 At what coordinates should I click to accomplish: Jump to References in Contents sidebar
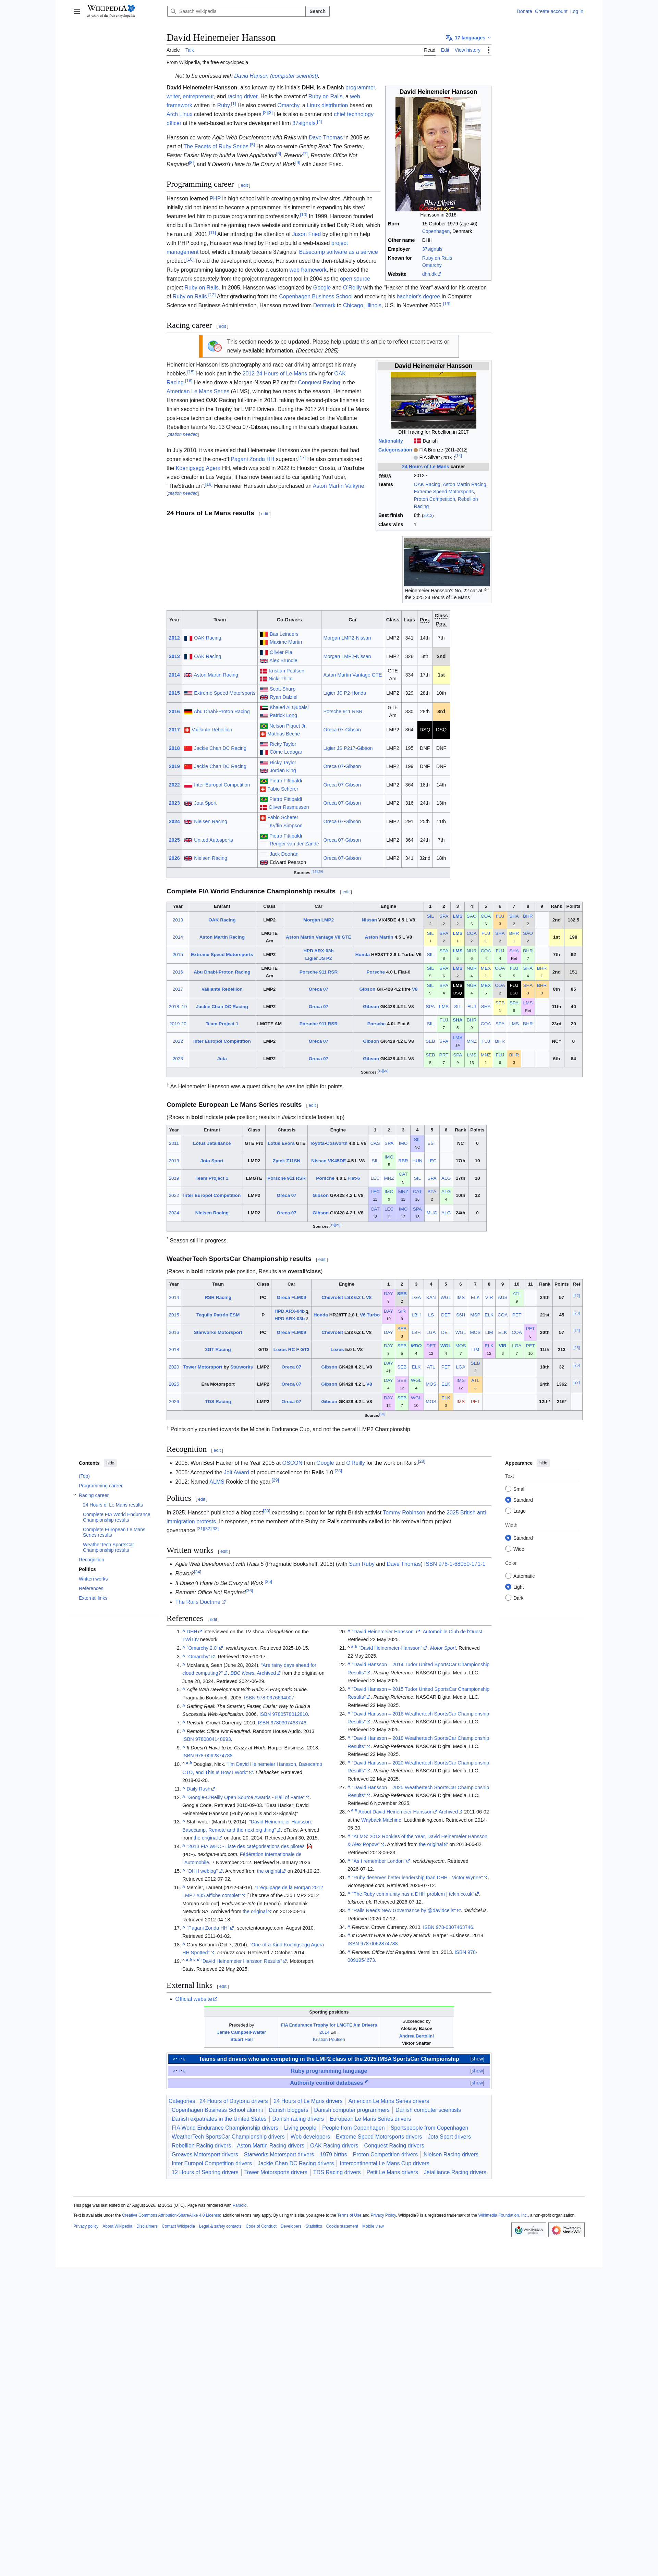(91, 1588)
